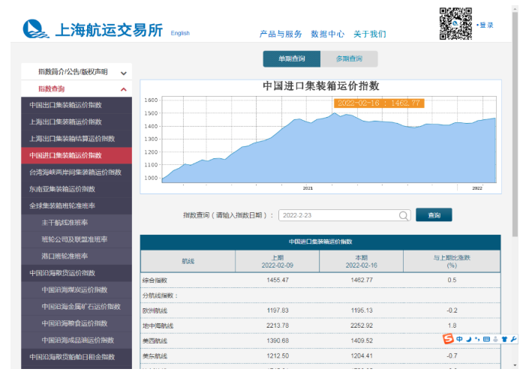Screen dimensions: 523x375
Task: Click the 登录 login link
Action: click(x=486, y=25)
